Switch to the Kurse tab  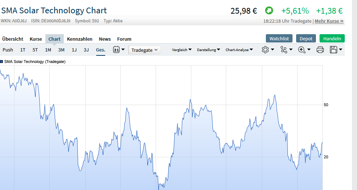pyautogui.click(x=36, y=39)
